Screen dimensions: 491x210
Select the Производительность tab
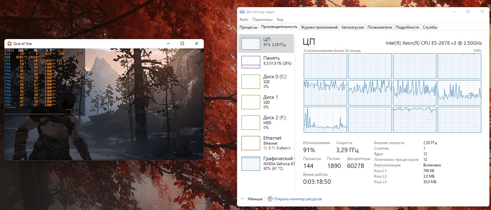click(x=279, y=27)
